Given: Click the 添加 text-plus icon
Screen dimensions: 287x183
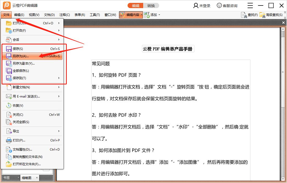Looking at the screenshot, I should [147, 15].
